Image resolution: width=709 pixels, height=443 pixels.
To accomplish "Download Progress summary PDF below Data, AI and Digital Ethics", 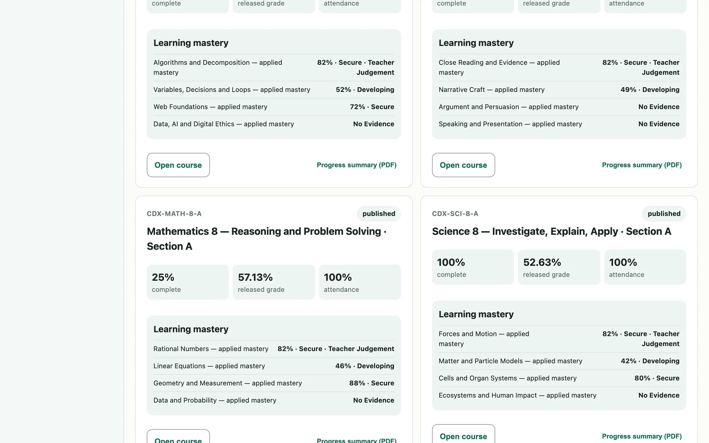I will coord(356,165).
